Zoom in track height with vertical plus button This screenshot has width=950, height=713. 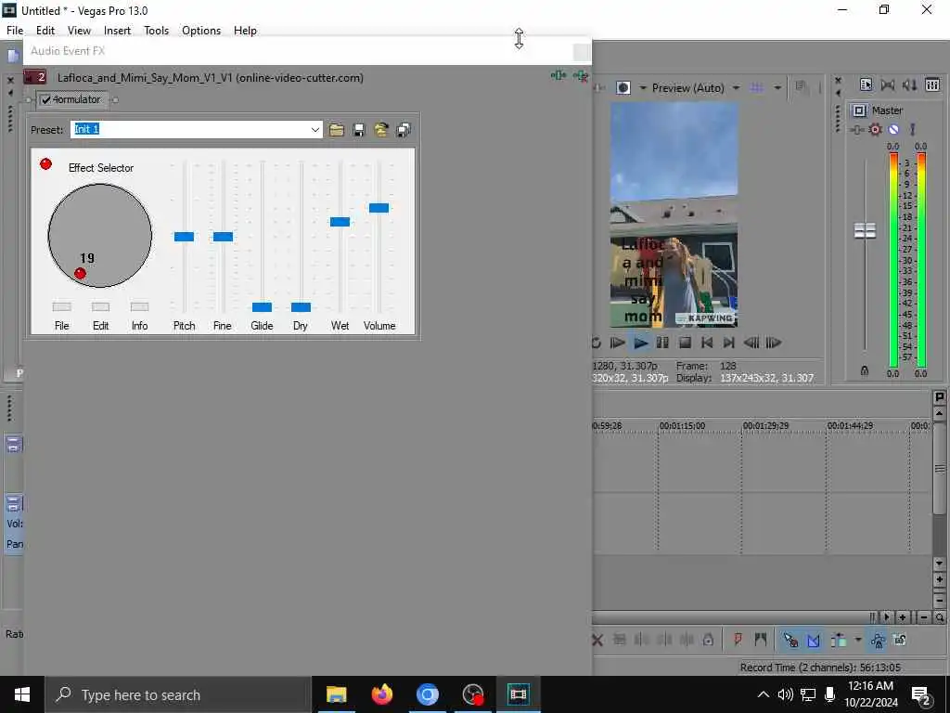(x=939, y=579)
